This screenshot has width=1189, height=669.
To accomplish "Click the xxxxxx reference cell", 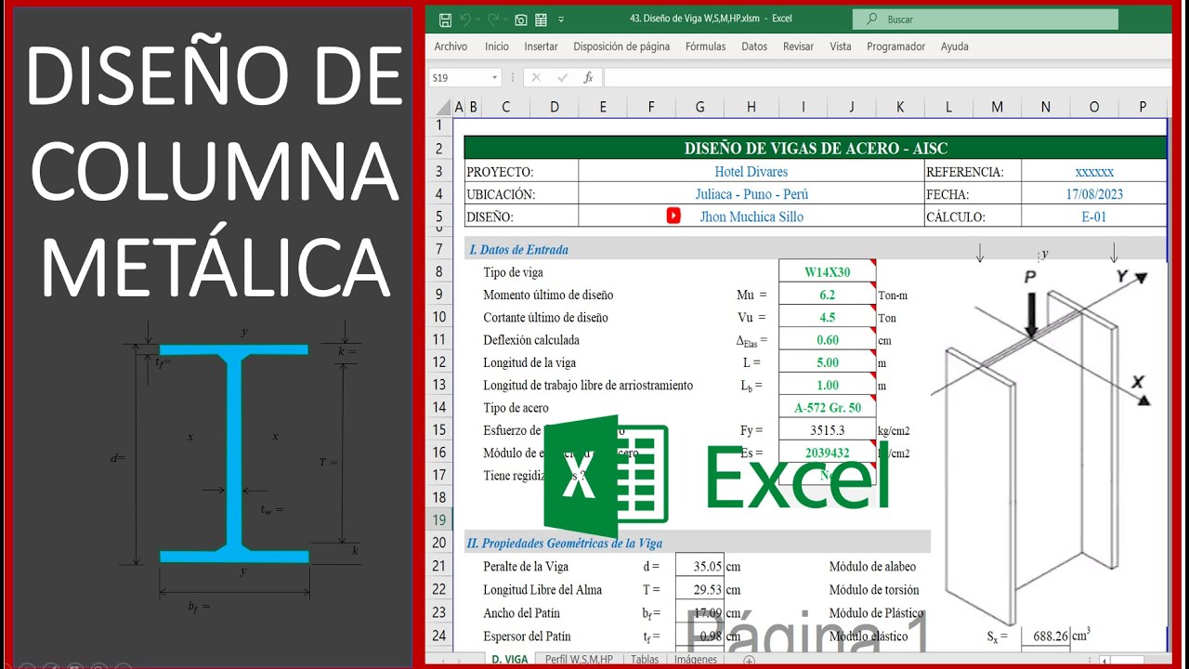I will click(x=1094, y=172).
